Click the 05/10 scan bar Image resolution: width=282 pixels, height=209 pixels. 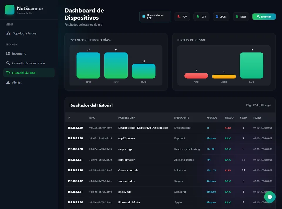pos(88,65)
